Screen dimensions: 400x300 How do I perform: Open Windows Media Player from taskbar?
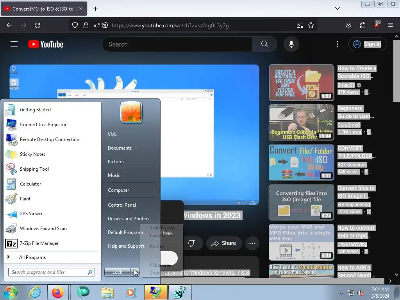pos(131,292)
